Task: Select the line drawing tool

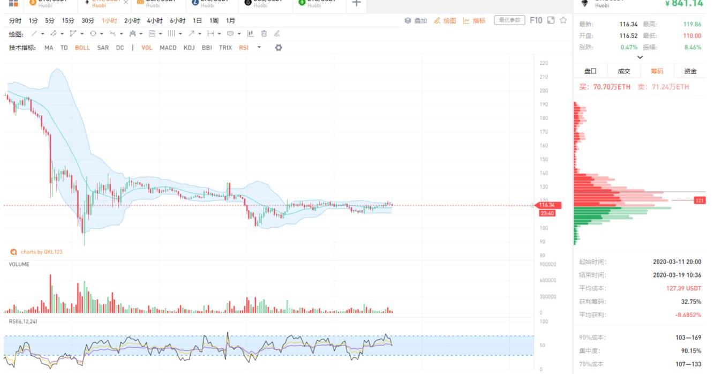Action: coord(34,34)
